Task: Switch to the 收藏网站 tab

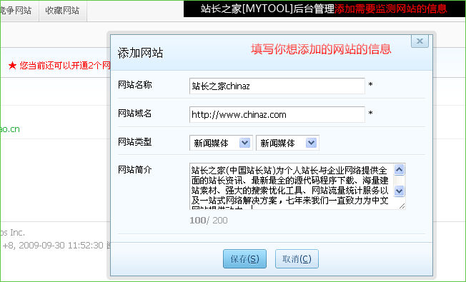Action: pos(62,11)
